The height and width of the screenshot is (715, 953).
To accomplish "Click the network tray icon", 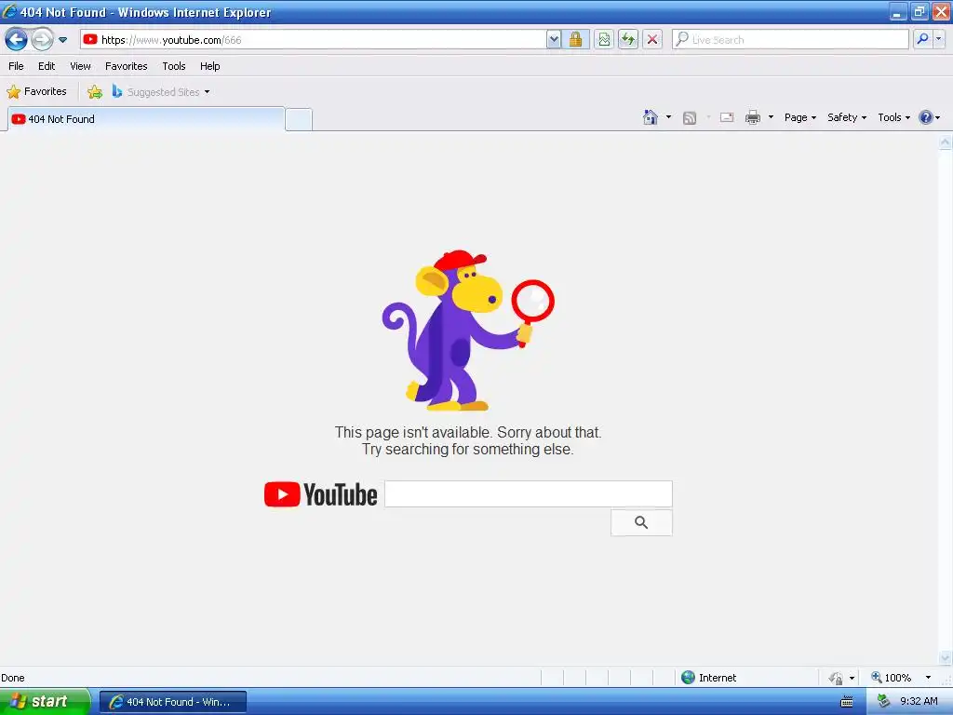I will (x=883, y=702).
